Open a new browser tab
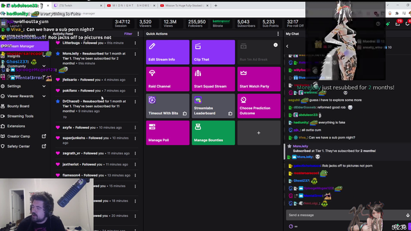Viewport: 411px width, 231px height. [216, 6]
